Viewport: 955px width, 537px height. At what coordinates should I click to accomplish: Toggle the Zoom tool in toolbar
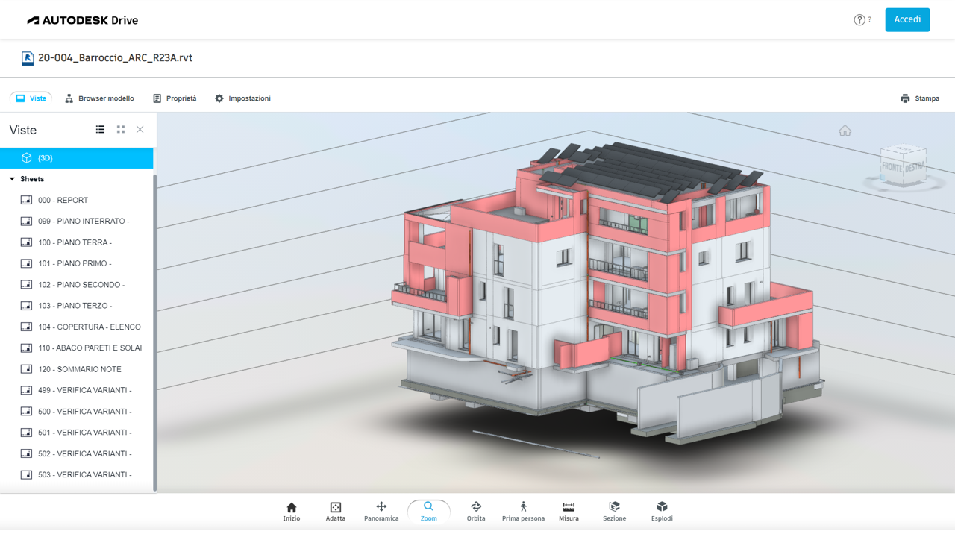(428, 511)
